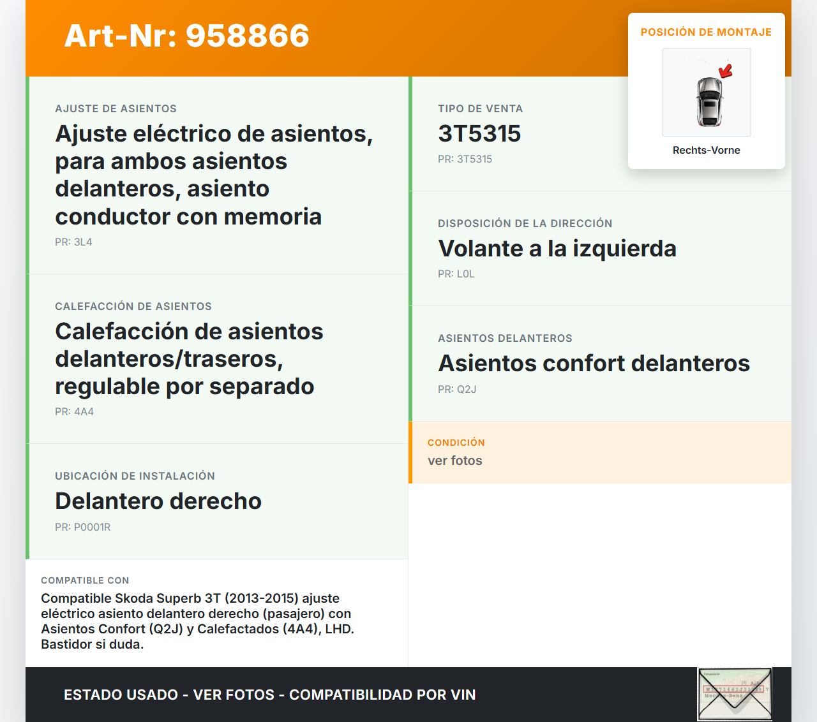817x722 pixels.
Task: Select the 'Volante a la izquierda' value
Action: (x=557, y=248)
